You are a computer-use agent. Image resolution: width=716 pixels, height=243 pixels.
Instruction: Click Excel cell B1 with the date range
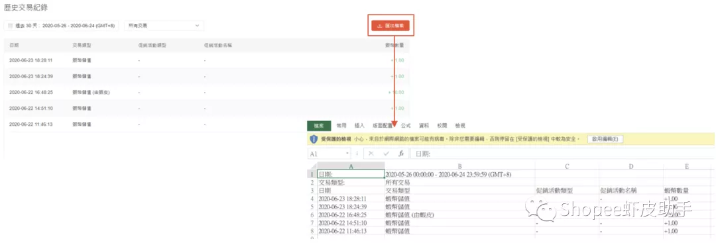460,174
